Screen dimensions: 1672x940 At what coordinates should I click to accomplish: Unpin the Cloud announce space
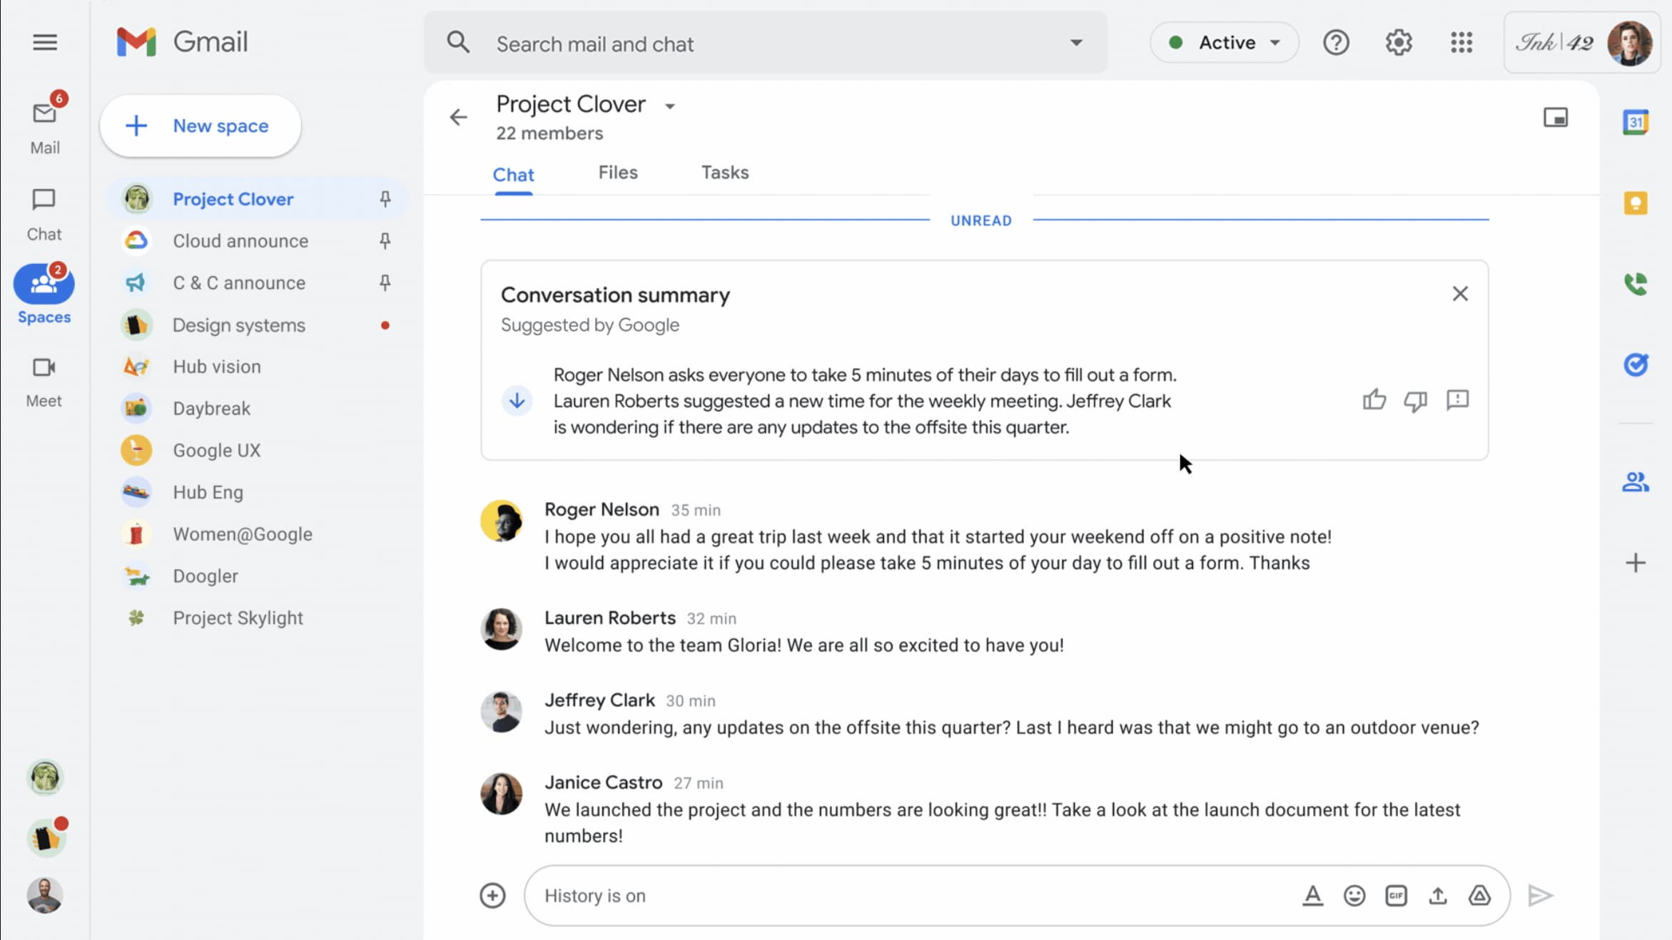tap(385, 241)
